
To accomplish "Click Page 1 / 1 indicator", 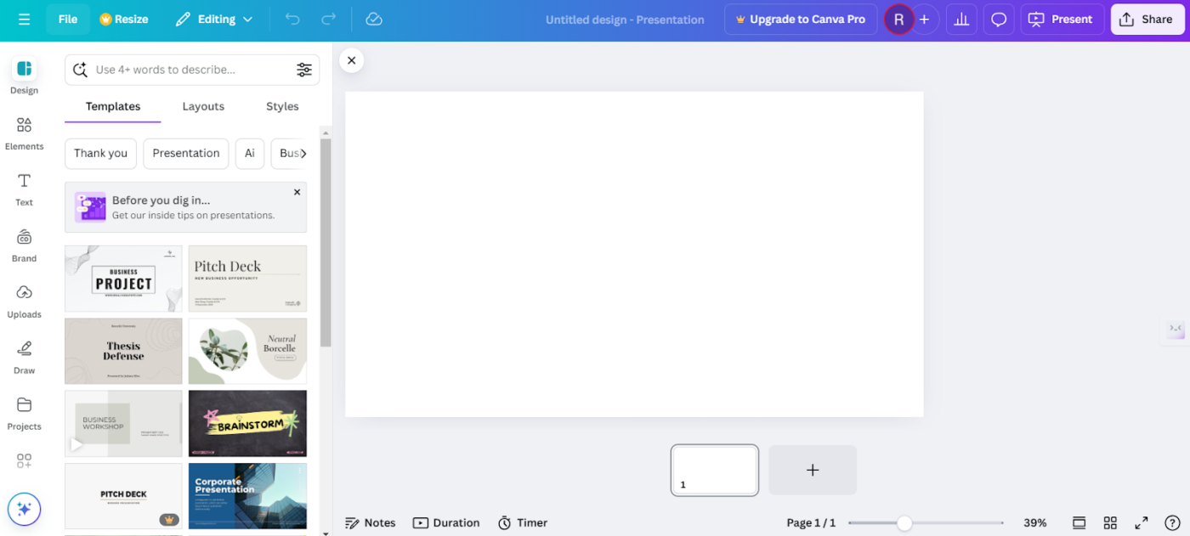I will pyautogui.click(x=811, y=523).
